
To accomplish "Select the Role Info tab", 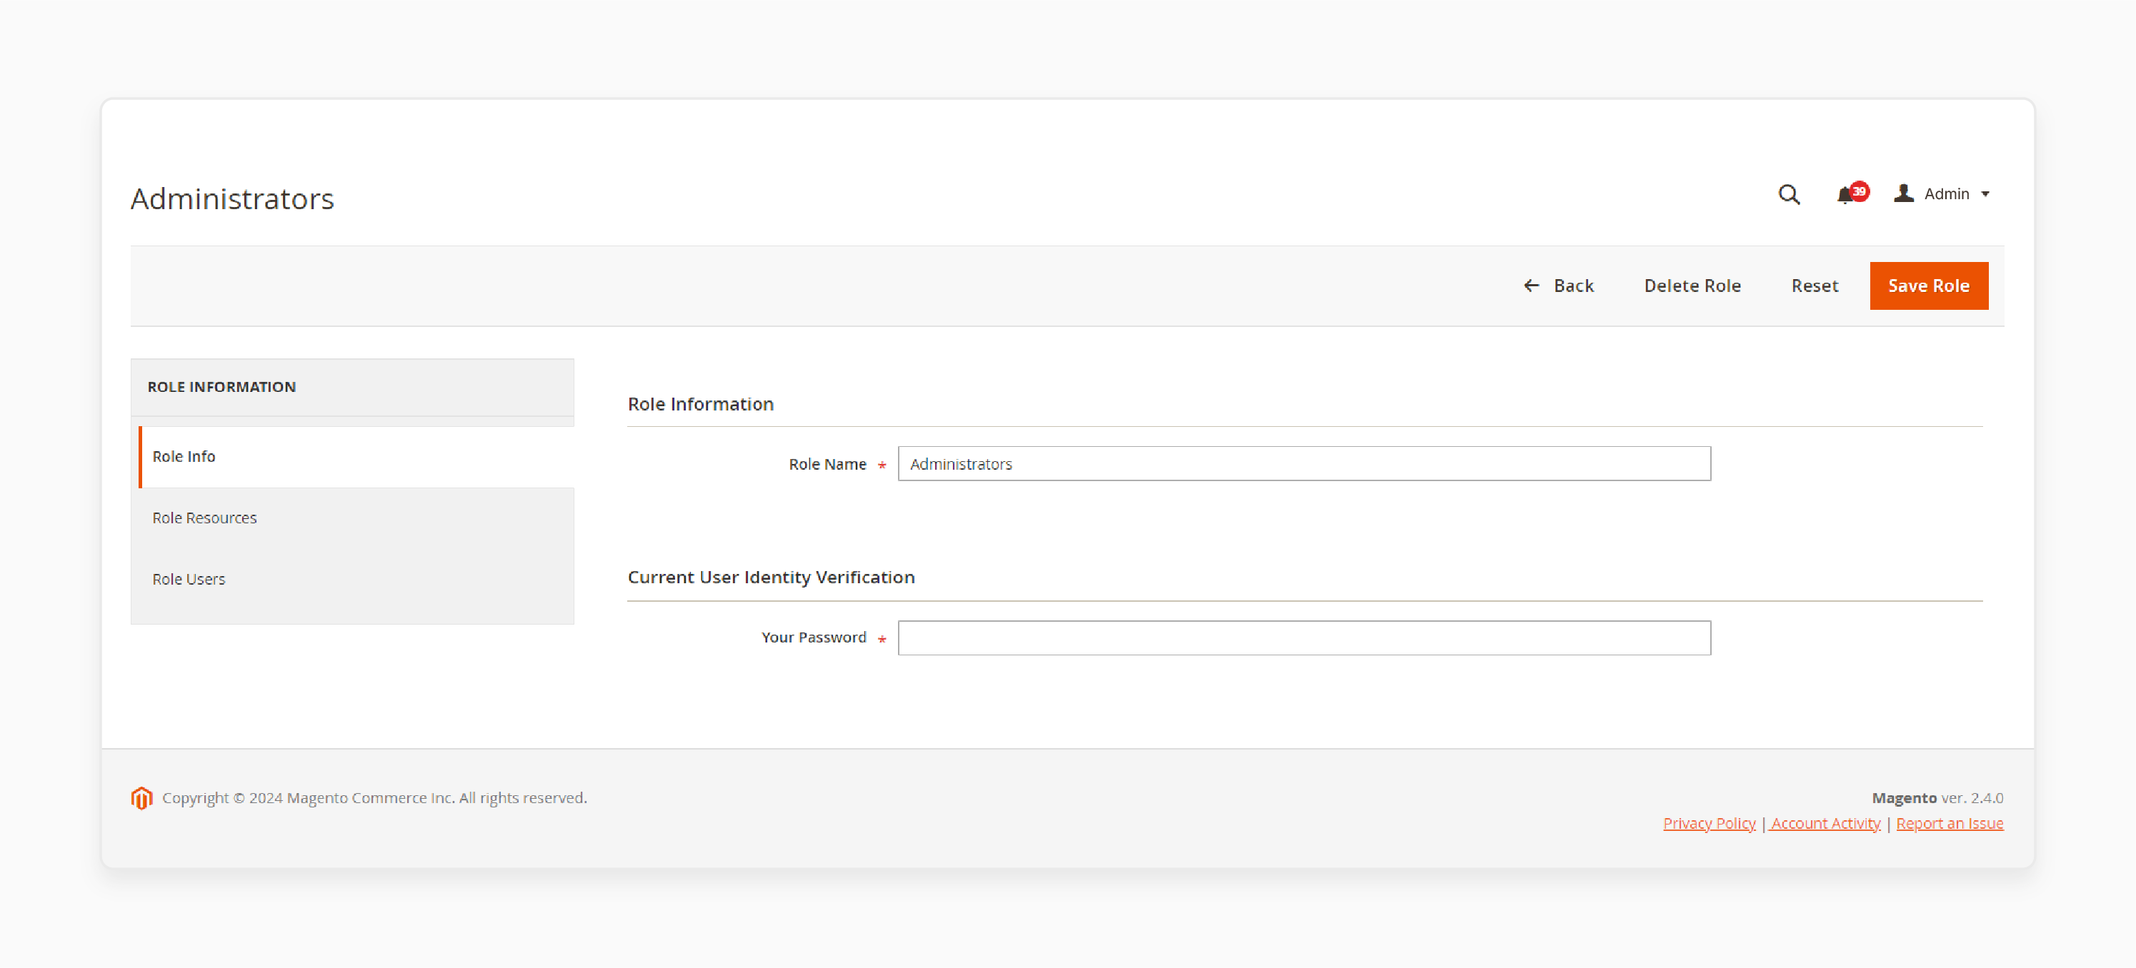I will (356, 457).
